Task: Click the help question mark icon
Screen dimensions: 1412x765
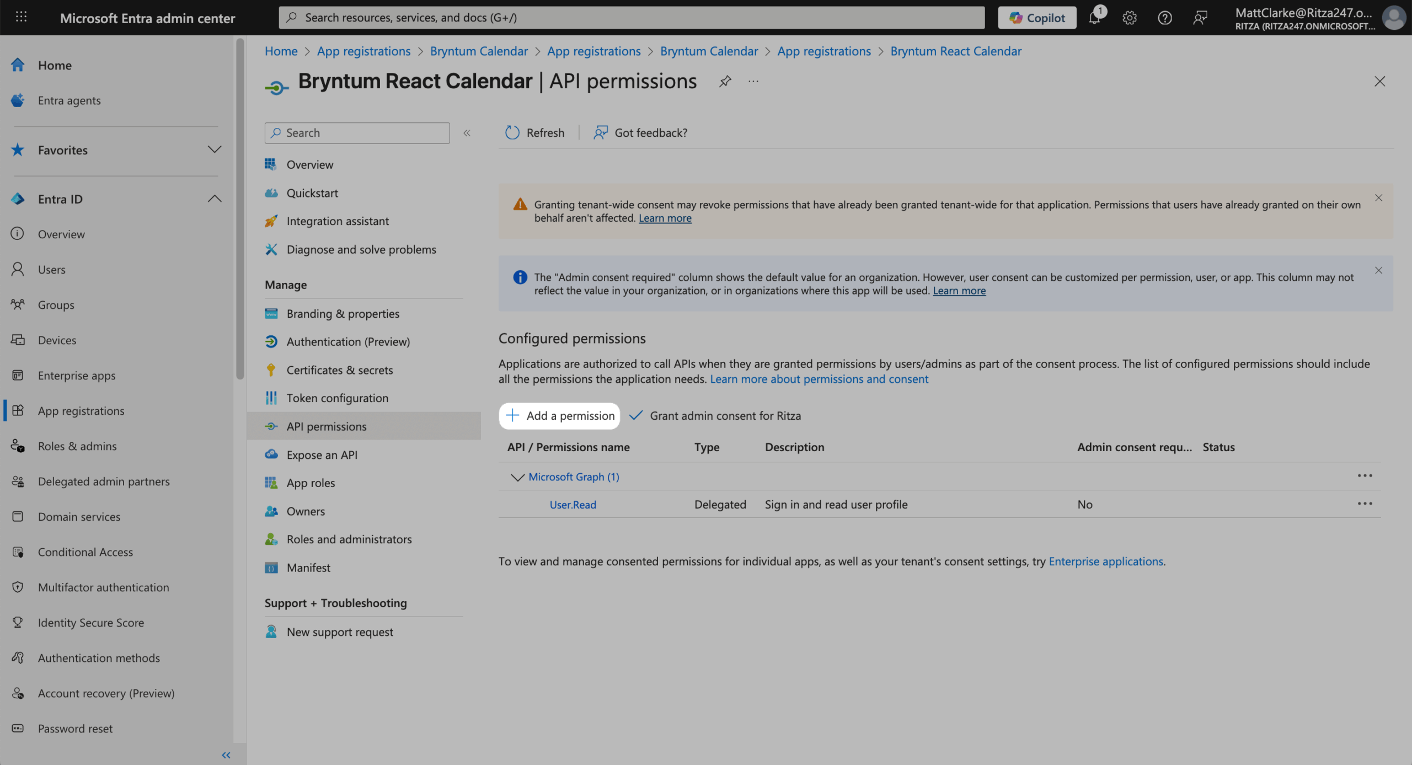Action: (x=1164, y=18)
